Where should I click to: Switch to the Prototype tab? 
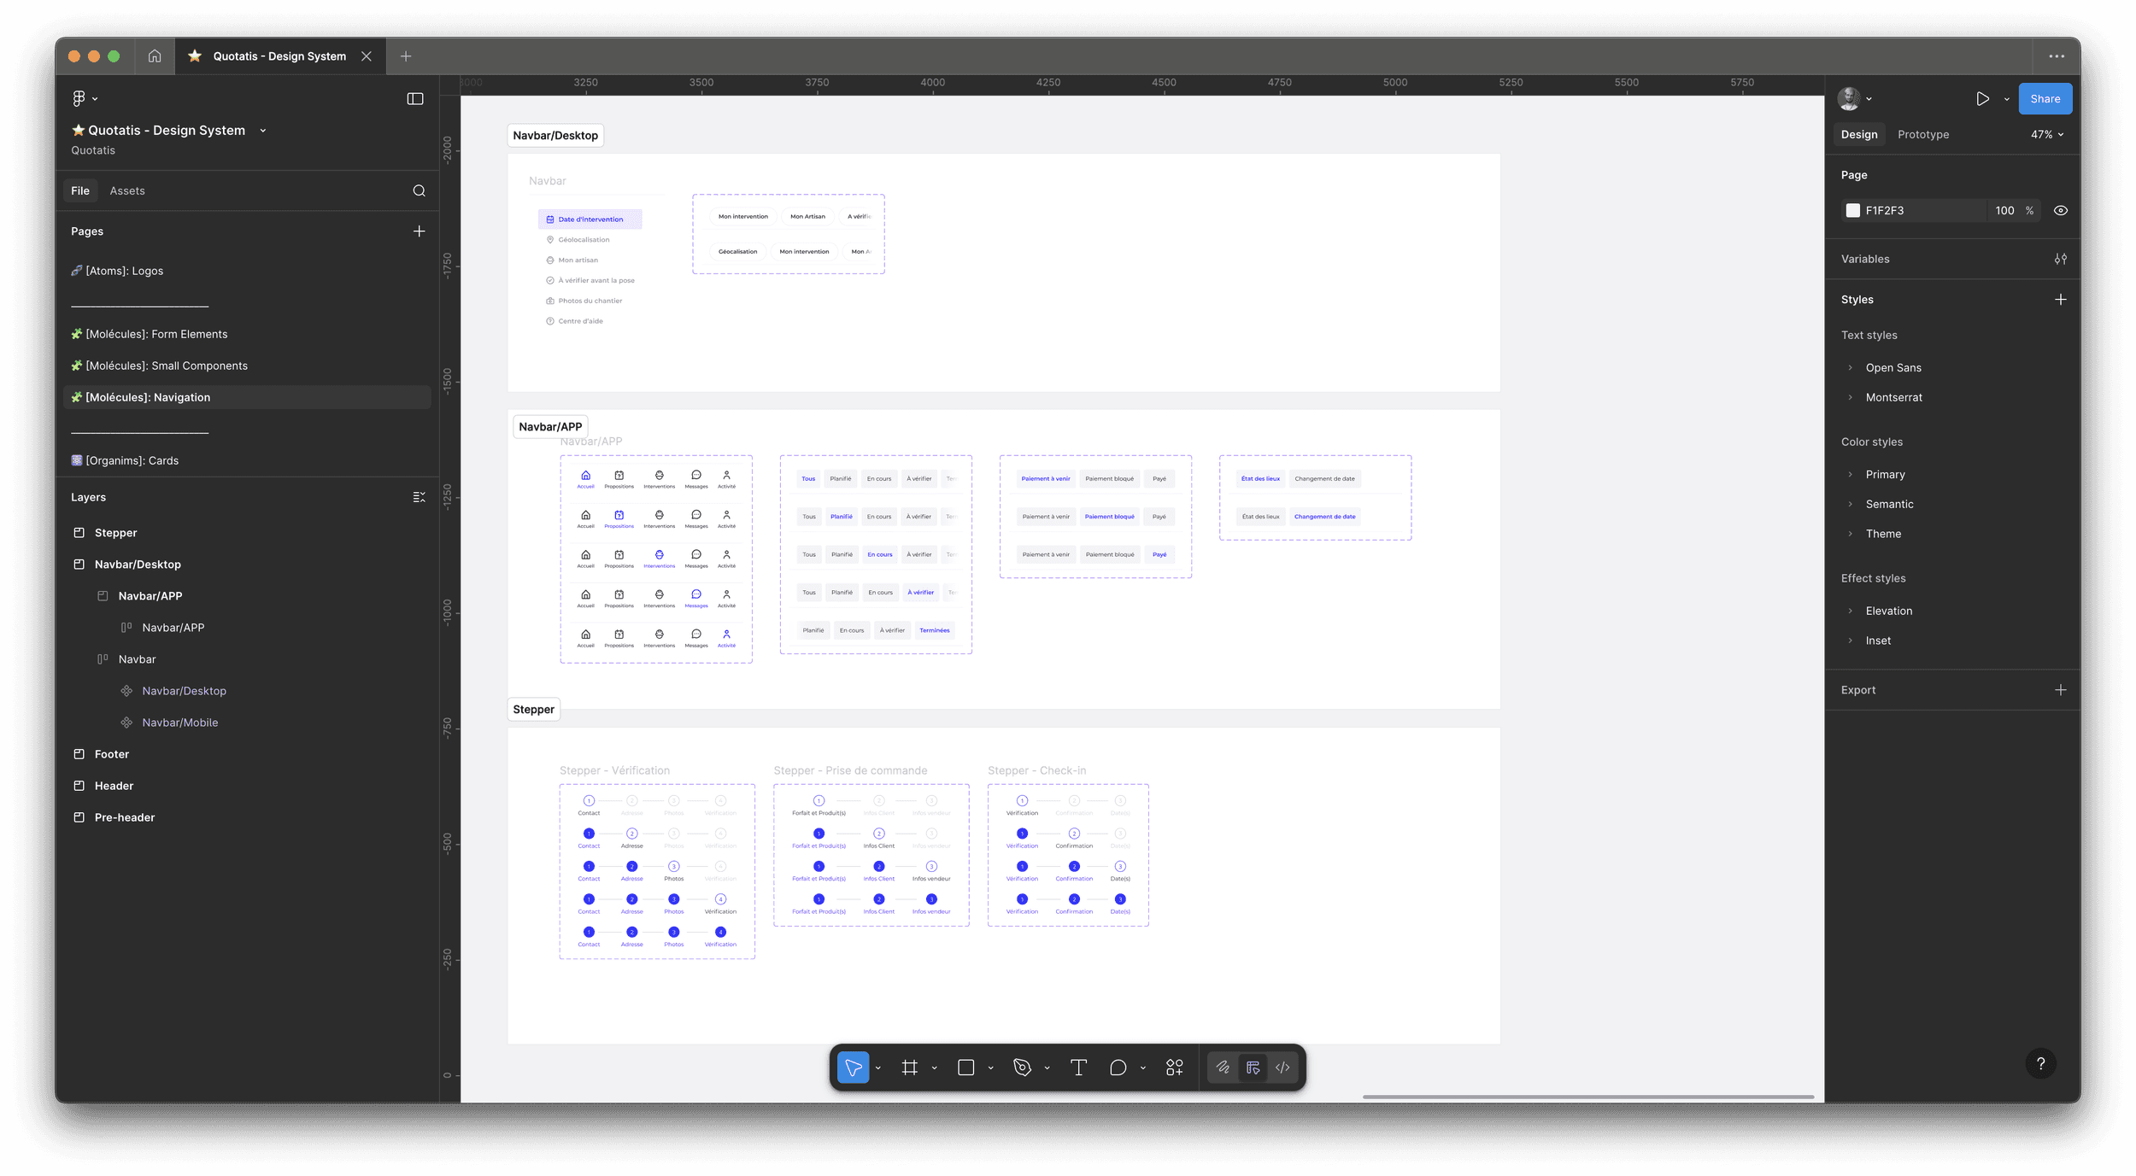tap(1922, 135)
